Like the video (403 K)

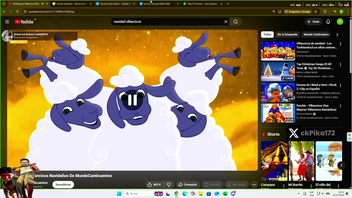[x=154, y=185]
